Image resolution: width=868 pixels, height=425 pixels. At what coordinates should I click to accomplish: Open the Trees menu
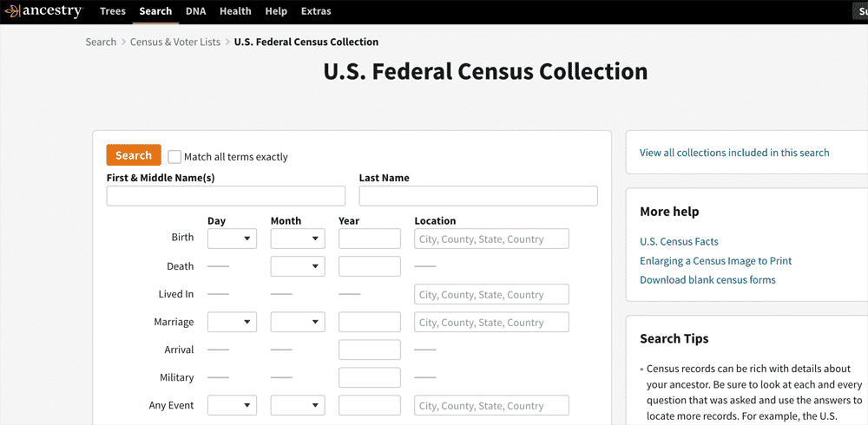coord(112,11)
